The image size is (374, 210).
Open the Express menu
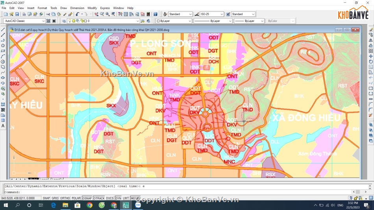105,8
